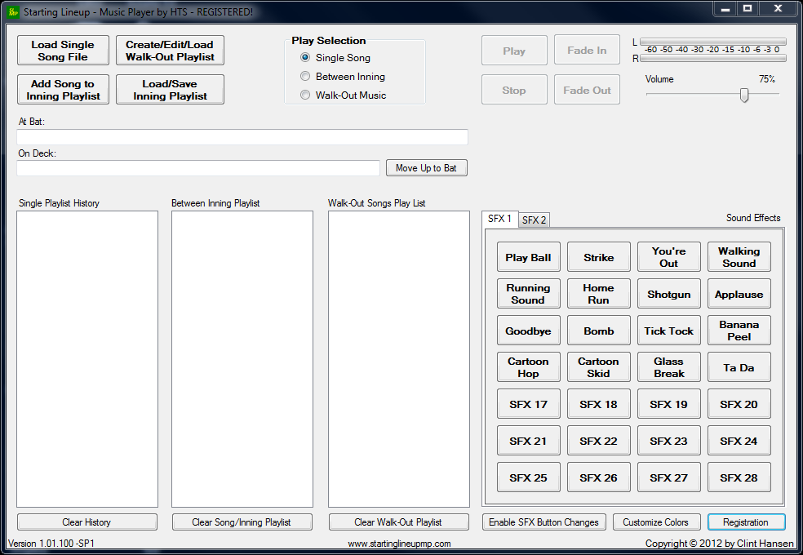This screenshot has width=803, height=555.
Task: Play the Running Sound effect
Action: pyautogui.click(x=529, y=294)
